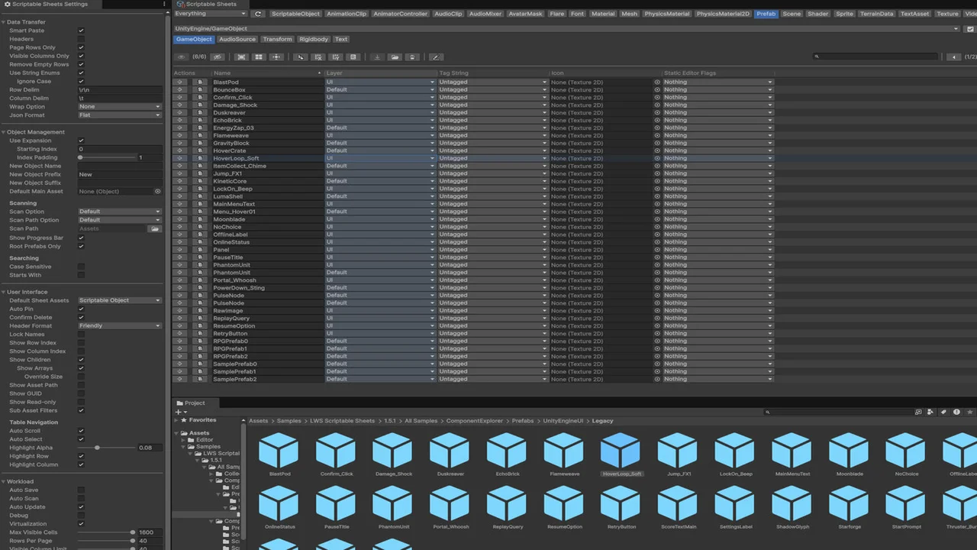Click the download/import arrow icon in the toolbar
This screenshot has height=550, width=977.
(377, 57)
